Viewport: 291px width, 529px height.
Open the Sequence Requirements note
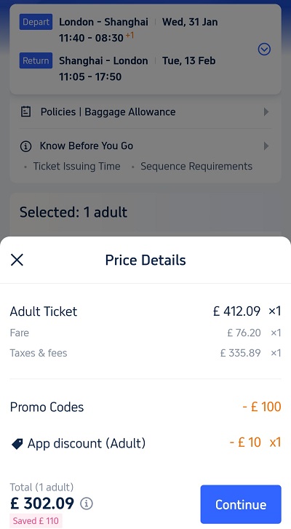coord(196,167)
